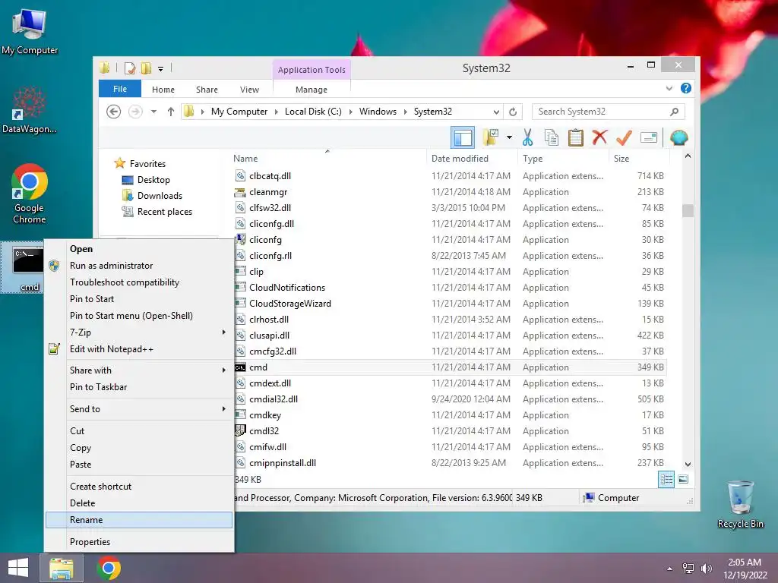Open the File ribbon tab

click(x=120, y=89)
